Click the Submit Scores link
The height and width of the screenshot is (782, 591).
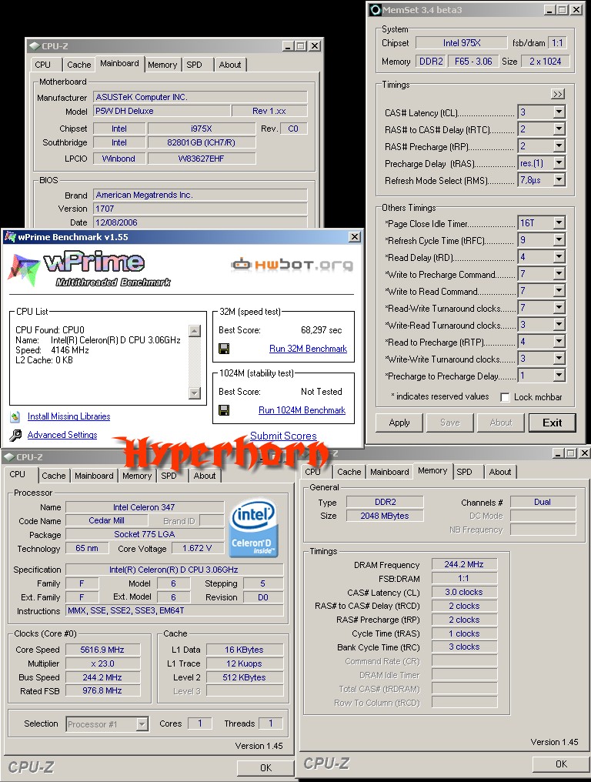coord(283,436)
